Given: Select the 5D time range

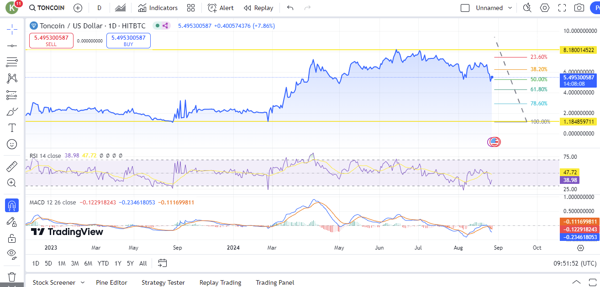Looking at the screenshot, I should [x=48, y=263].
